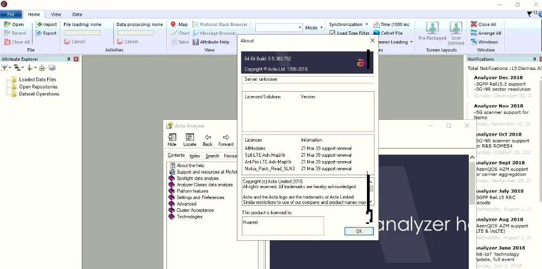Open 'Cluster Acceptance' help book
This screenshot has height=269, width=542.
[191, 210]
